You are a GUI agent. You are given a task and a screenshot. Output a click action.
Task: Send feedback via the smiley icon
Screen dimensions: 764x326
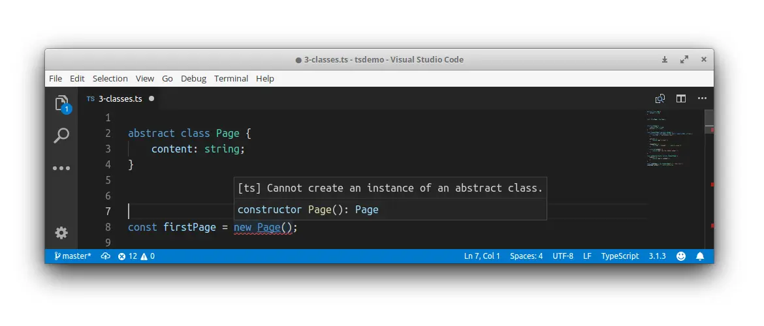[681, 256]
